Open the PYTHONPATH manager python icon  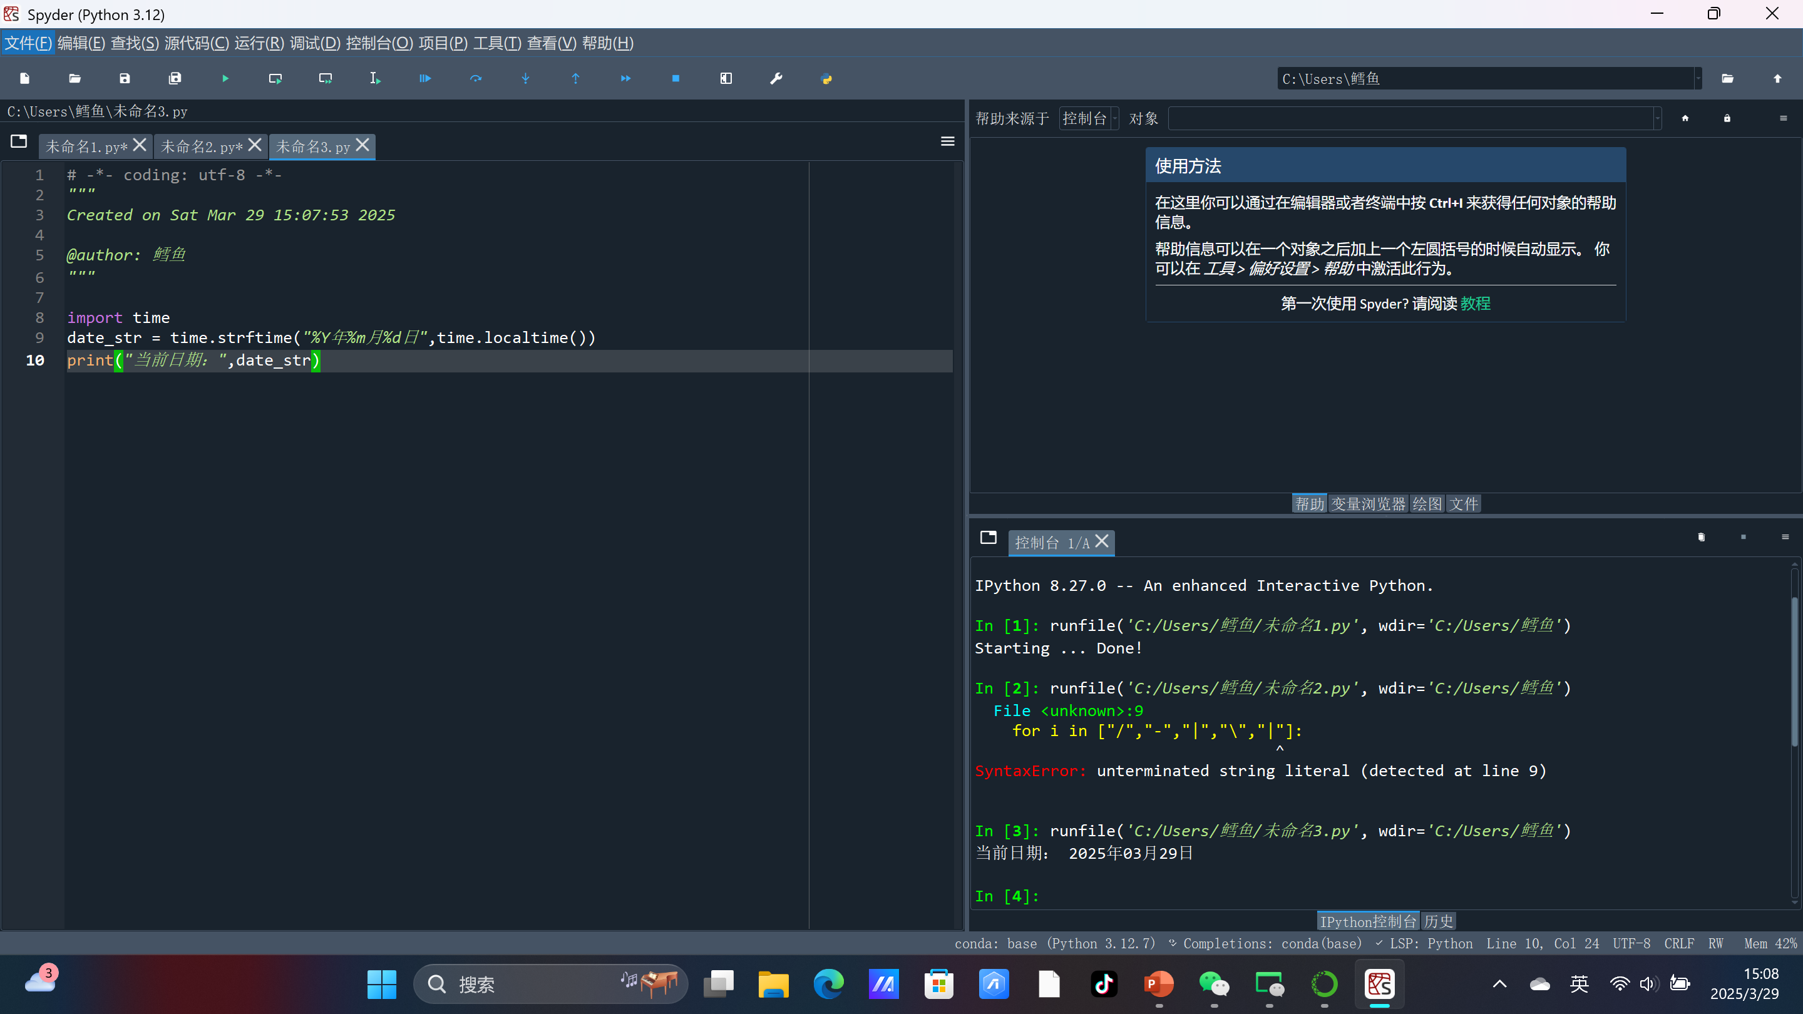[x=826, y=78]
